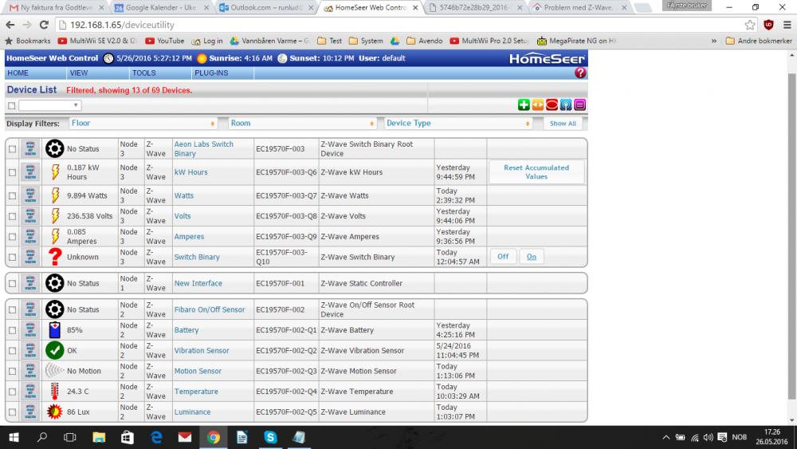This screenshot has width=797, height=449.
Task: Tick the checkbox for New Interface row
Action: point(12,283)
